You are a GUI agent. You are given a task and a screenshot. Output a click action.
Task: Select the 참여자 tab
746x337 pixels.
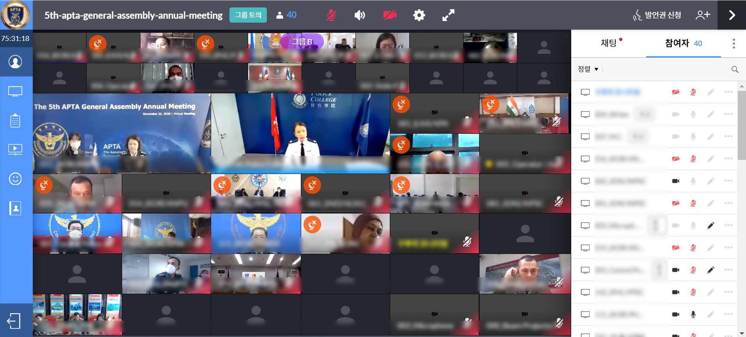pyautogui.click(x=683, y=43)
